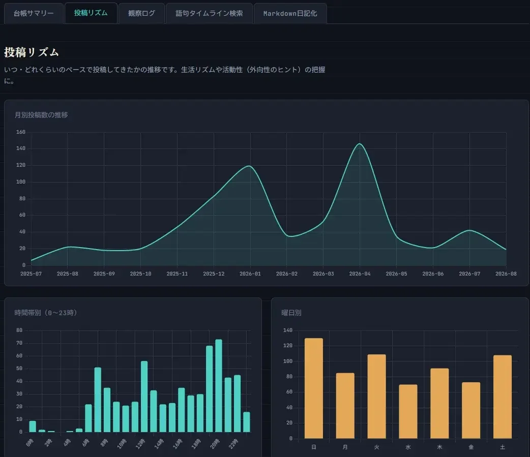Click the 金 bar in weekday chart
This screenshot has width=530, height=457.
pos(471,410)
